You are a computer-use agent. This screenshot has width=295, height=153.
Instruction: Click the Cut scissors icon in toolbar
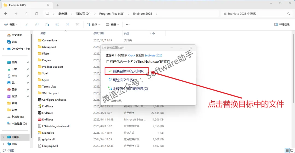(x=26, y=25)
